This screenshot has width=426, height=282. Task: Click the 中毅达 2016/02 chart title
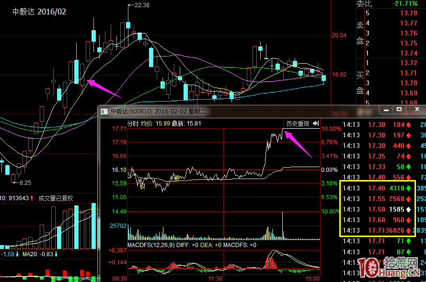tap(39, 11)
